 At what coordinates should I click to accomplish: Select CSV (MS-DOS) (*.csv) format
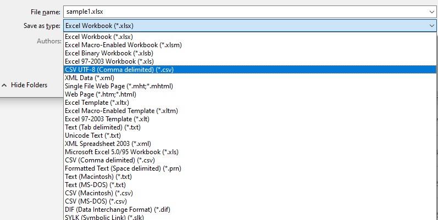(250, 201)
